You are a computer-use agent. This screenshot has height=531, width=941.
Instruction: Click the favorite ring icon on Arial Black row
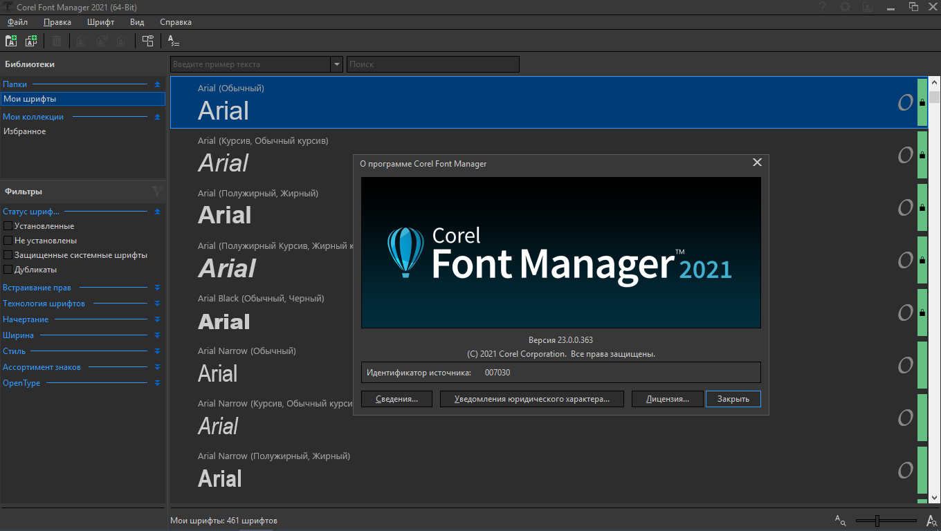(905, 313)
